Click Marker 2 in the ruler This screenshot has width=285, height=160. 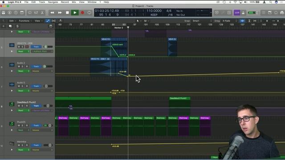[x=119, y=28]
